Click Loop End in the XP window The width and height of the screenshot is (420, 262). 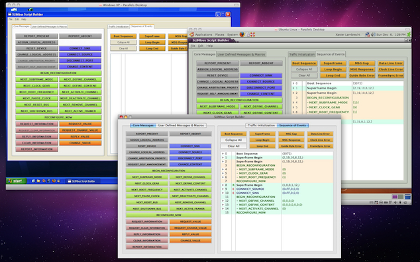click(152, 48)
